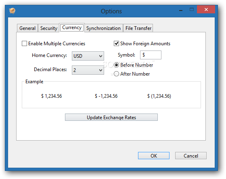Open the Home Currency dropdown
Viewport: 226px width, 179px height.
(88, 56)
